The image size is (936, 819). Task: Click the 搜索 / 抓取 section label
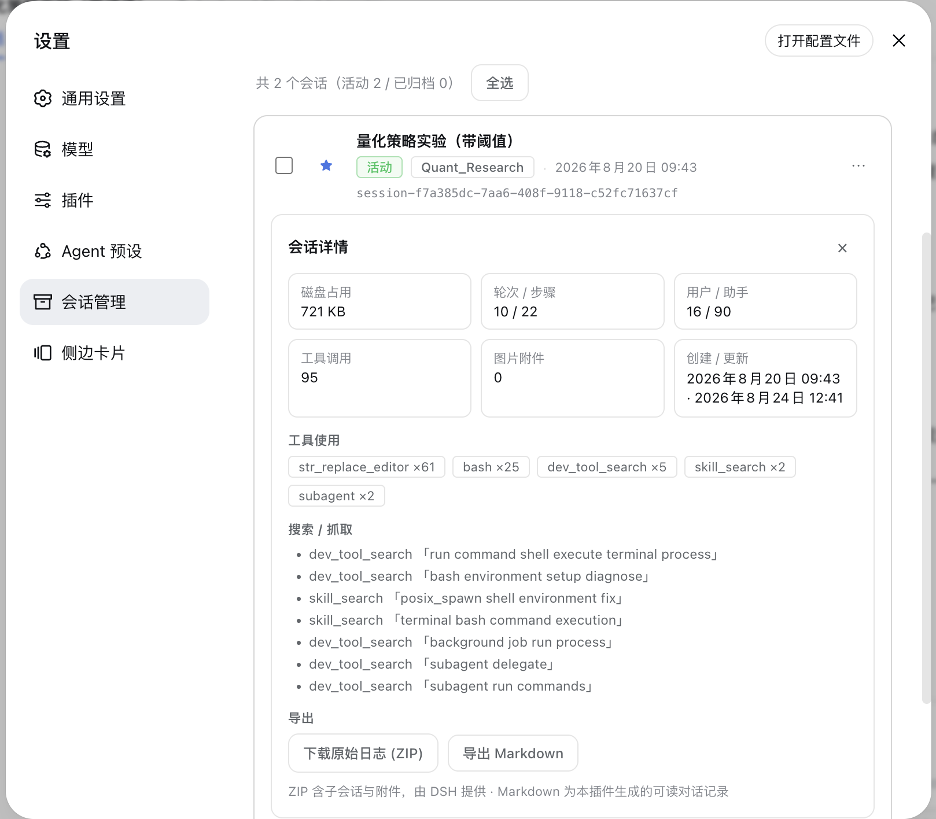320,529
